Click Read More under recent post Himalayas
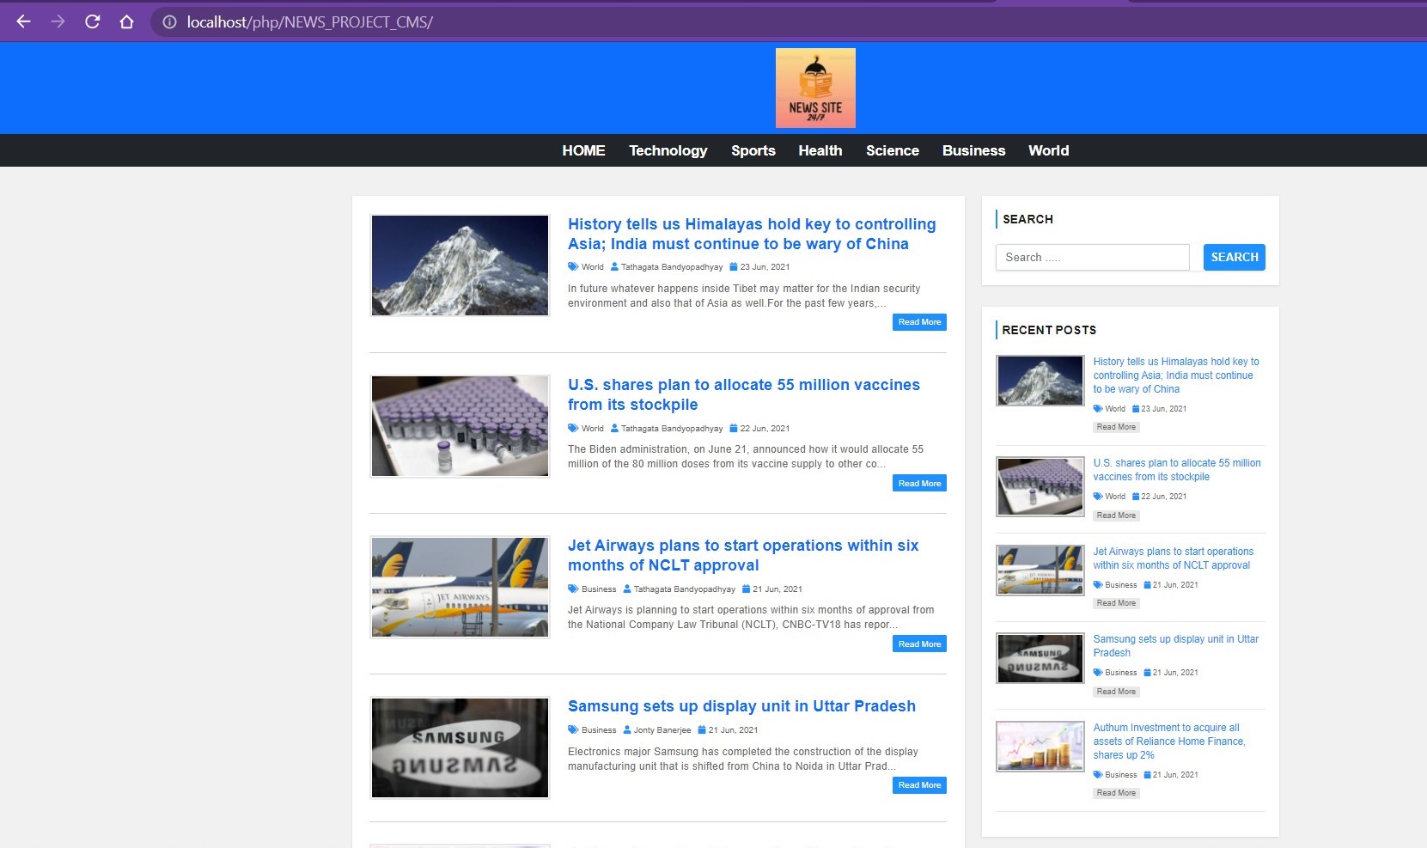This screenshot has width=1427, height=848. [1116, 427]
